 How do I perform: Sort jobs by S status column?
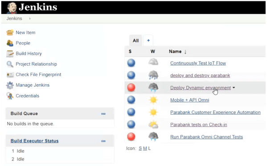(130, 51)
